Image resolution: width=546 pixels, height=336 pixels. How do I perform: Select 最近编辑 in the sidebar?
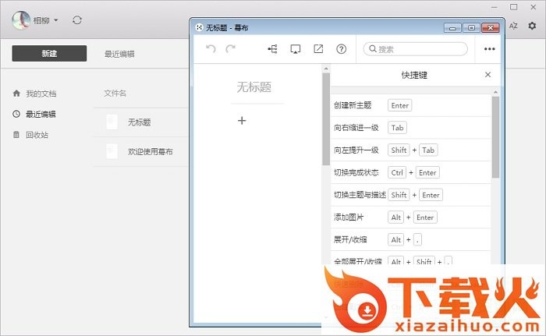pyautogui.click(x=41, y=114)
